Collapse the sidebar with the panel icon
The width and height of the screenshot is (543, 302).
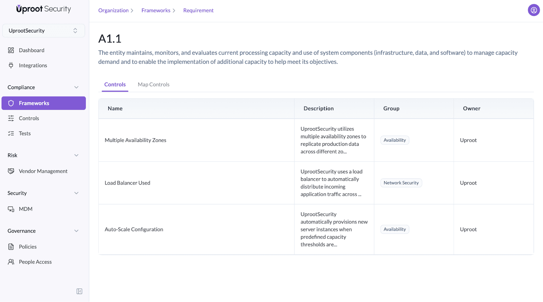tap(79, 291)
